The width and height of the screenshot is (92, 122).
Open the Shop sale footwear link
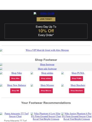tap(47, 69)
